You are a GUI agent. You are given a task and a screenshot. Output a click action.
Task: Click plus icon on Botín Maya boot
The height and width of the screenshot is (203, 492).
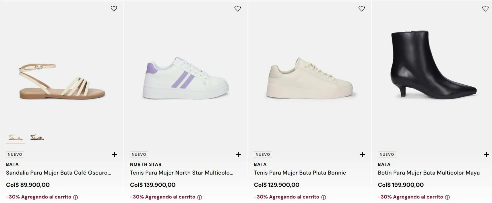[486, 154]
